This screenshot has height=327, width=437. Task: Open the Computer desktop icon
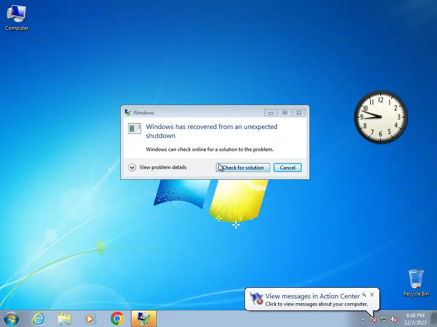[17, 18]
